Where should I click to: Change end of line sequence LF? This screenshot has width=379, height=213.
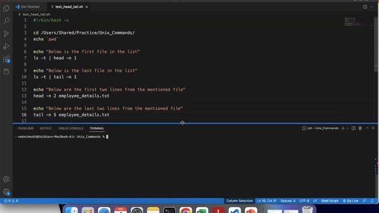[315, 201]
